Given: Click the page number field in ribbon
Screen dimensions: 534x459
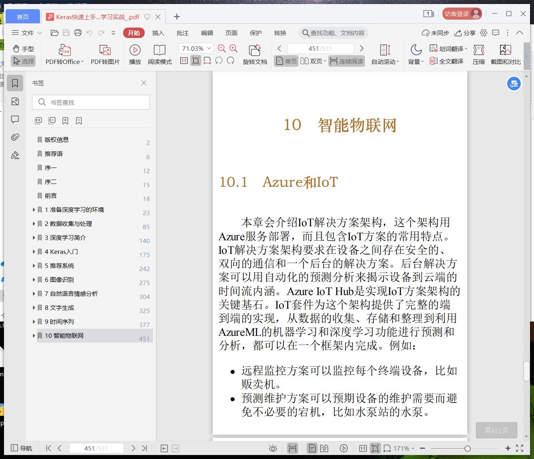Looking at the screenshot, I should [x=320, y=48].
